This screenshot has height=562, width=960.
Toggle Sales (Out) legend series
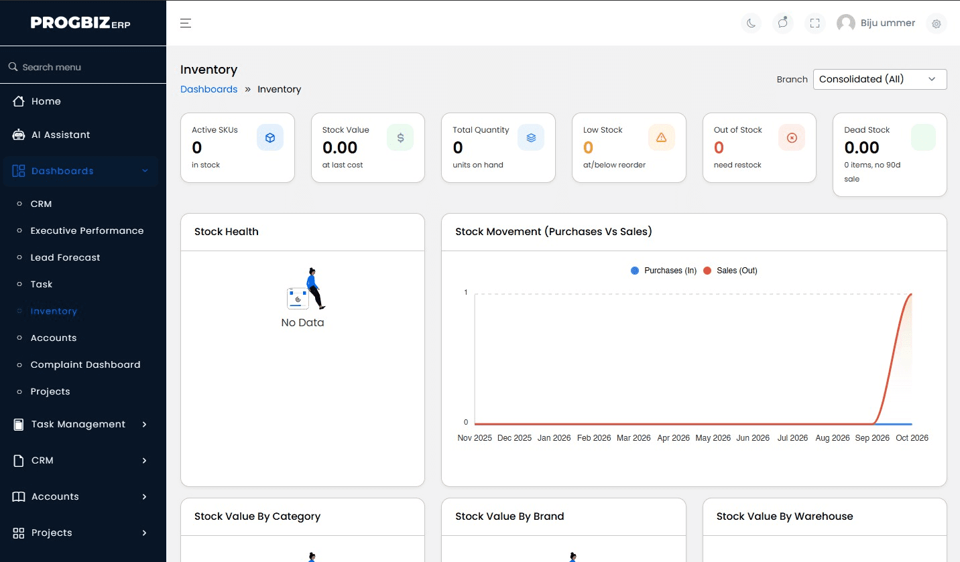point(730,271)
